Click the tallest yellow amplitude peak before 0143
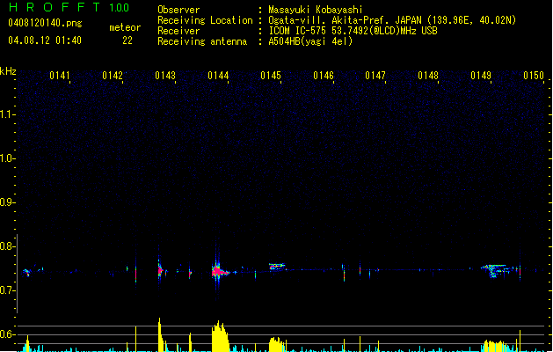This screenshot has height=352, width=553. pos(161,334)
